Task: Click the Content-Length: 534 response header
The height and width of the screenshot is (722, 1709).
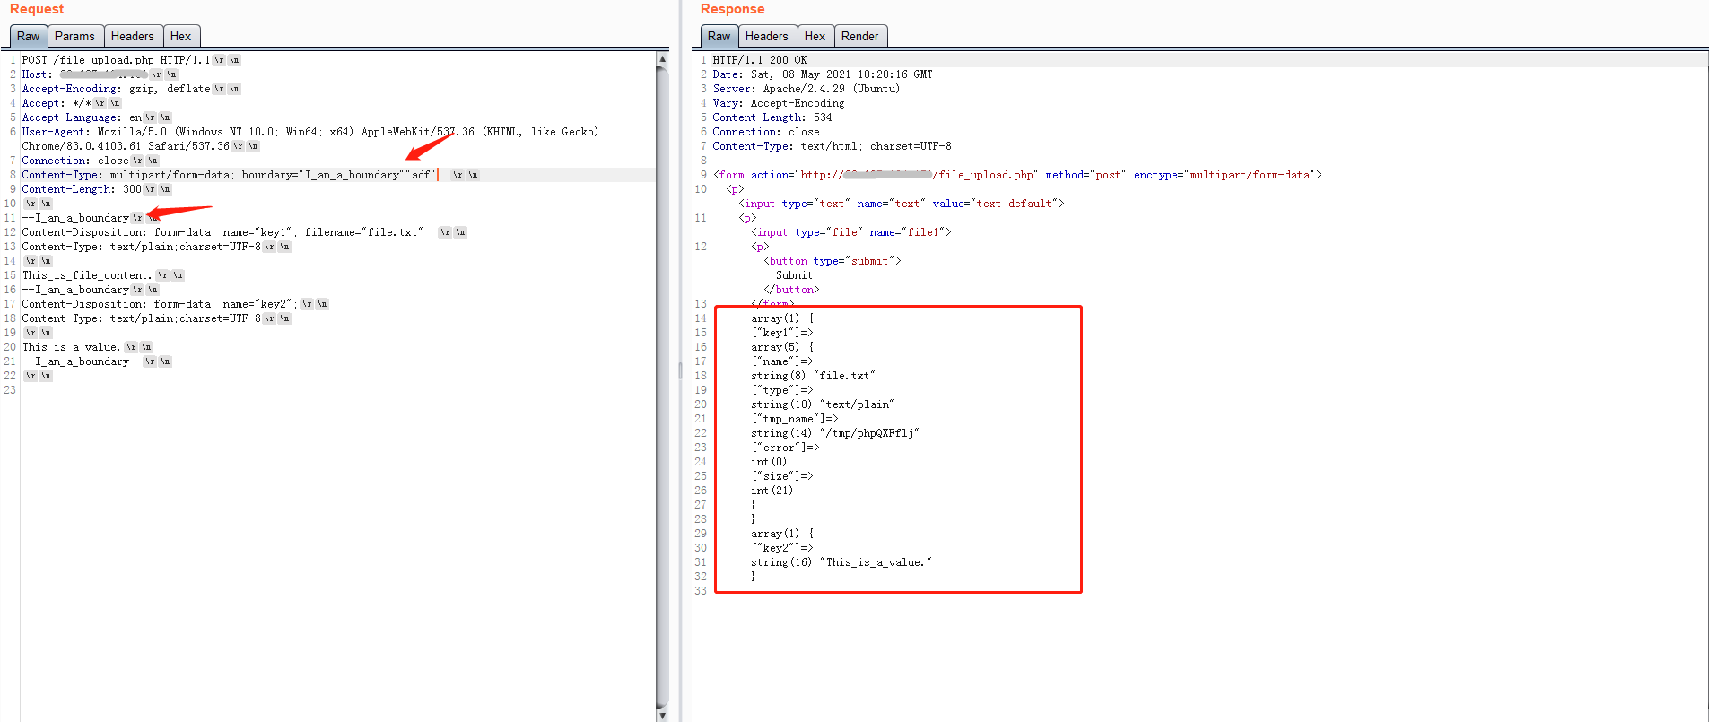Action: [x=772, y=117]
